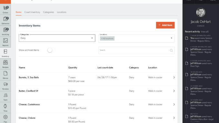219x123 pixels.
Task: Click the search magnifier icon
Action: click(x=172, y=50)
